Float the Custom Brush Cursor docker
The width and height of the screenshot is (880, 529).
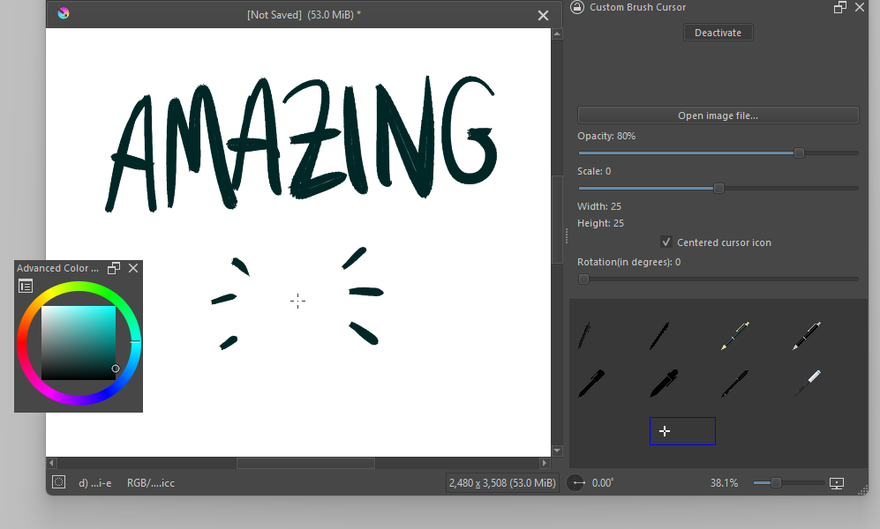click(x=839, y=8)
